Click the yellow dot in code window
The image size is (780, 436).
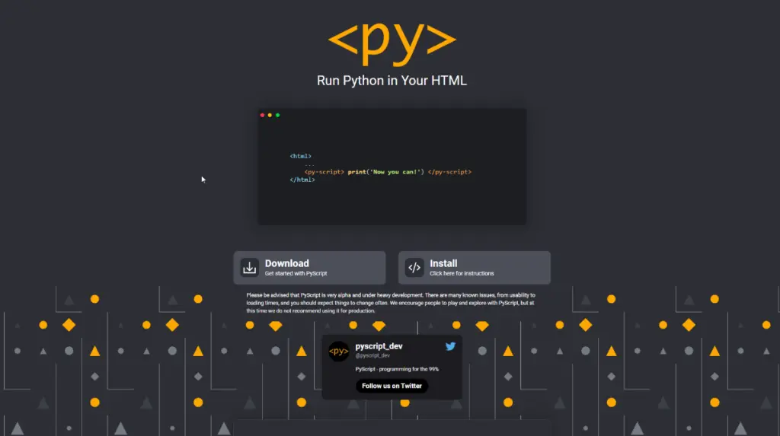coord(270,115)
